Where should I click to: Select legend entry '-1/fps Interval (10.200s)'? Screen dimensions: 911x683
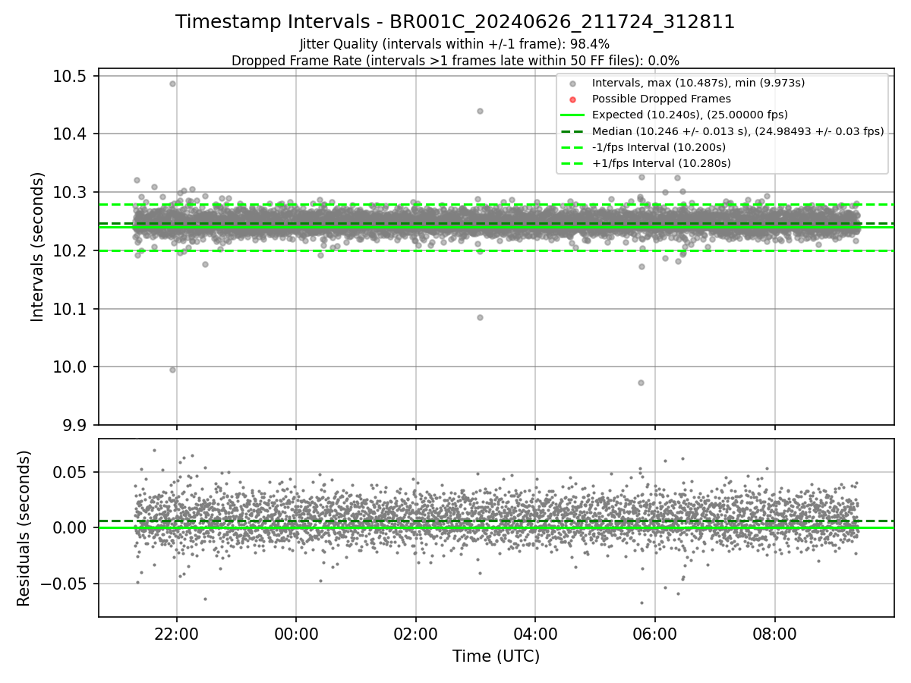659,147
